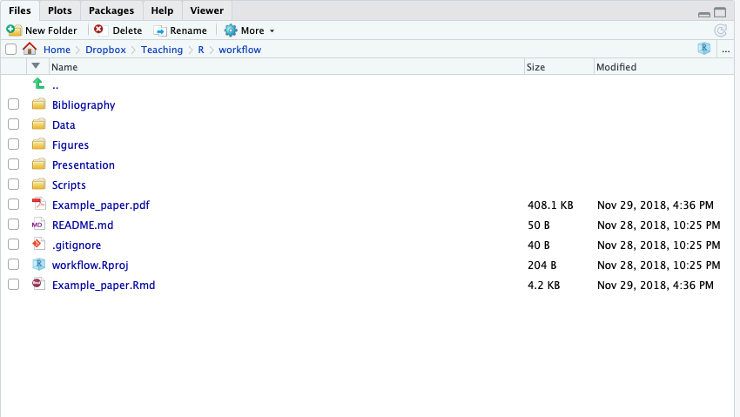Toggle the select-all checkbox in path bar
Screen dimensions: 740x417
pyautogui.click(x=10, y=50)
